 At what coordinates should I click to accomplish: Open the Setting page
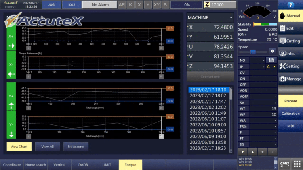point(290,66)
